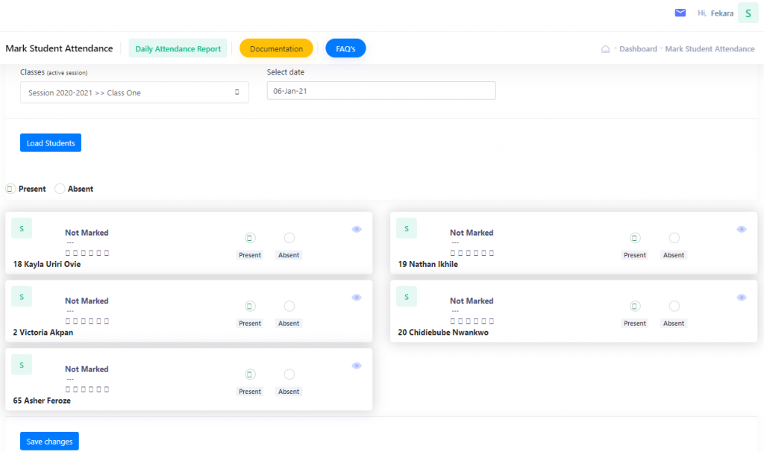Mark Asher Feroze as Absent

(x=289, y=374)
